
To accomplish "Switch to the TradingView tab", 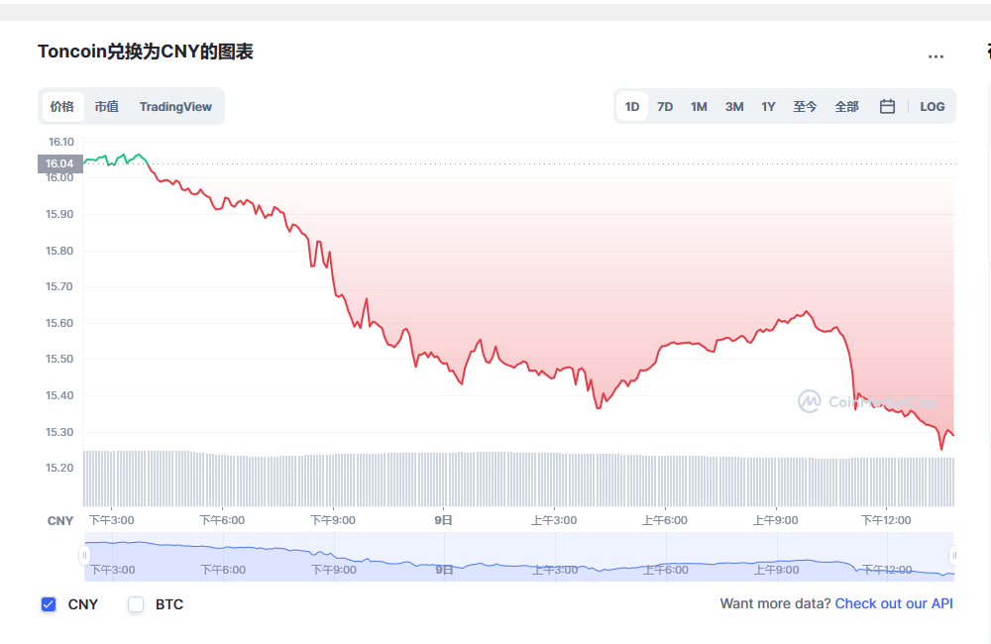I will [175, 106].
